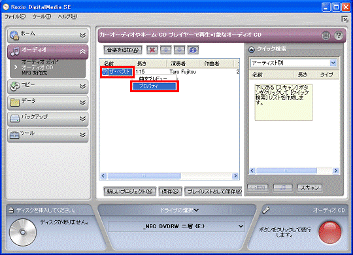Open the ヘルプ menu
The width and height of the screenshot is (353, 255).
[x=67, y=16]
